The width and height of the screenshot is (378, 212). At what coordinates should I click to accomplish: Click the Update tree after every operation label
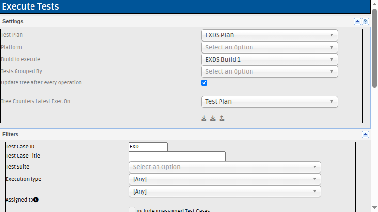42,82
